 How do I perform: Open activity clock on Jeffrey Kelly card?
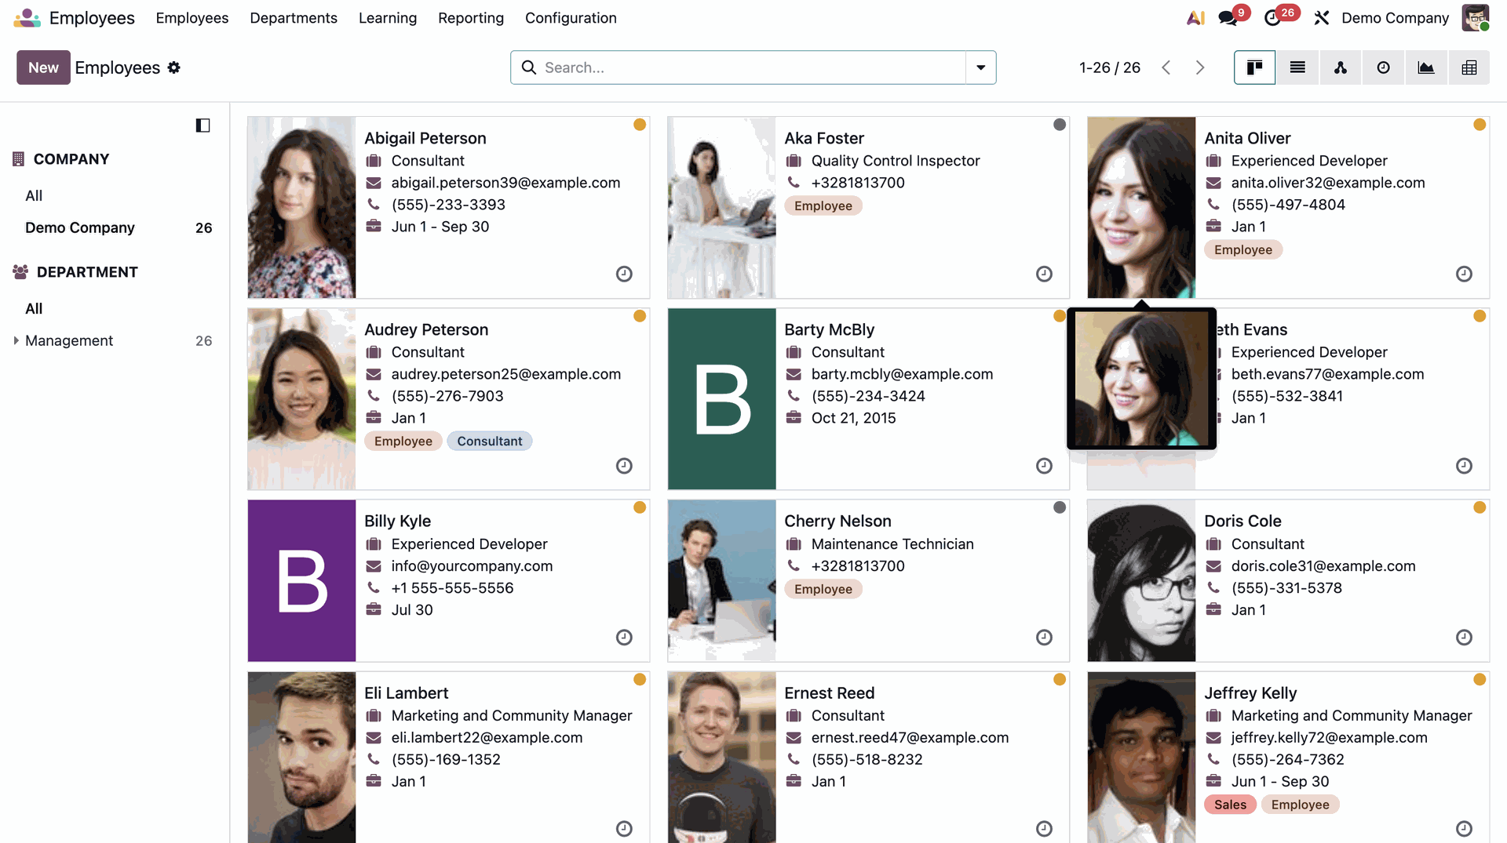1464,829
